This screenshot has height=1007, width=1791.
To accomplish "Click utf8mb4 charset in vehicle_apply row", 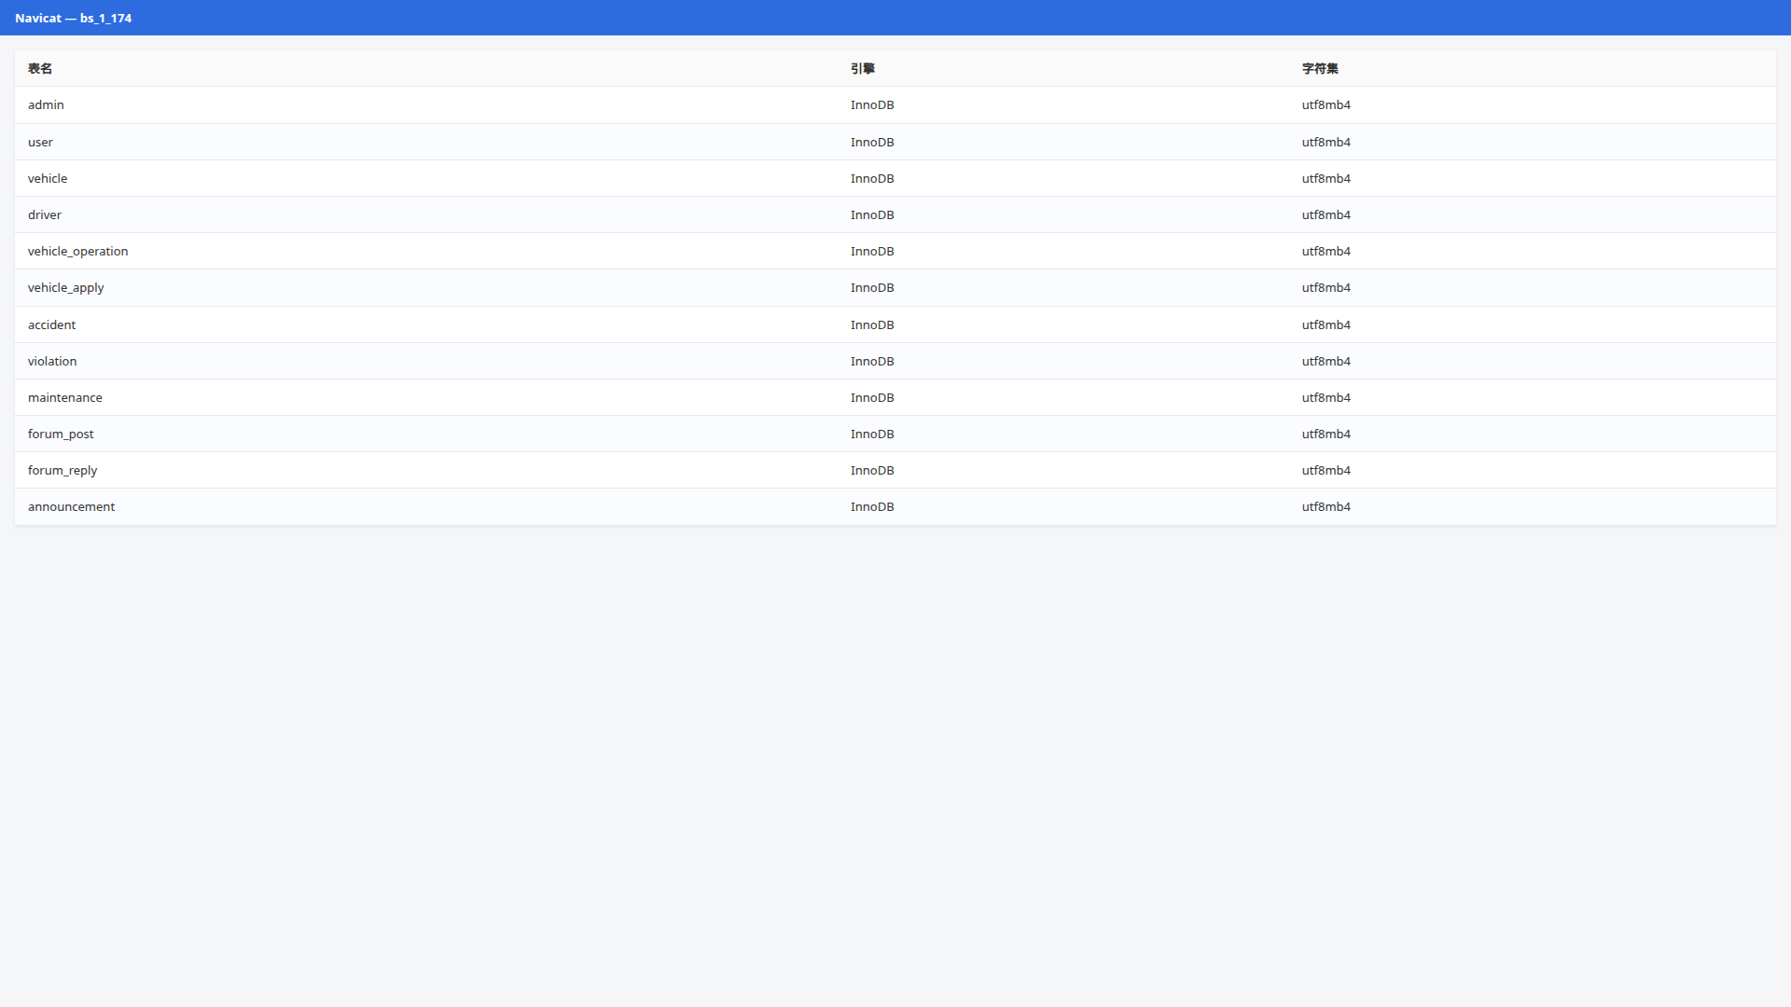I will point(1326,288).
